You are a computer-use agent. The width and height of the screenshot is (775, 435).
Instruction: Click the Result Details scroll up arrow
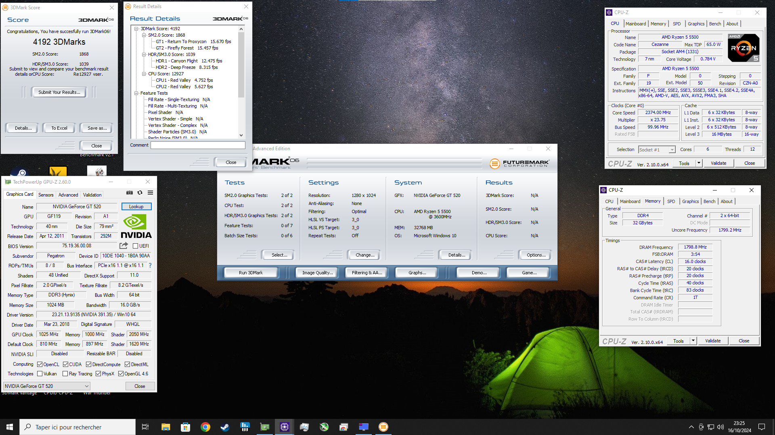click(x=241, y=29)
